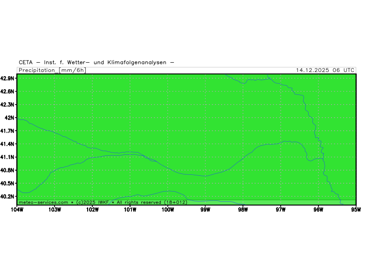Click the 42.9N latitude label
The width and height of the screenshot is (373, 279).
(8, 78)
